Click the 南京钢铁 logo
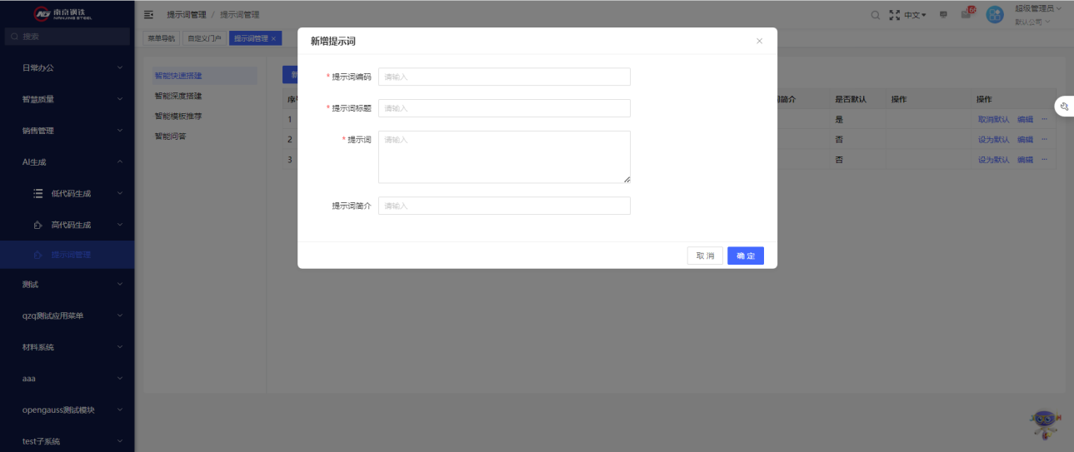The width and height of the screenshot is (1074, 452). pos(64,13)
